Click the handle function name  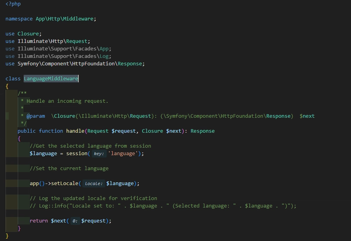[x=75, y=131]
